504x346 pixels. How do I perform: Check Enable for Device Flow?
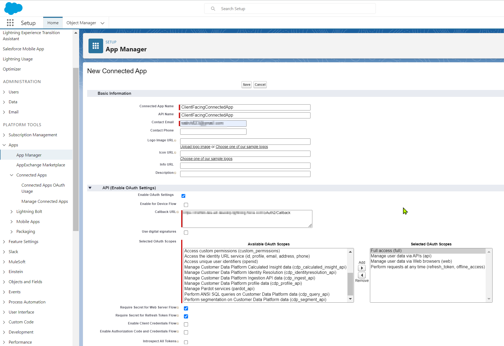pyautogui.click(x=186, y=205)
